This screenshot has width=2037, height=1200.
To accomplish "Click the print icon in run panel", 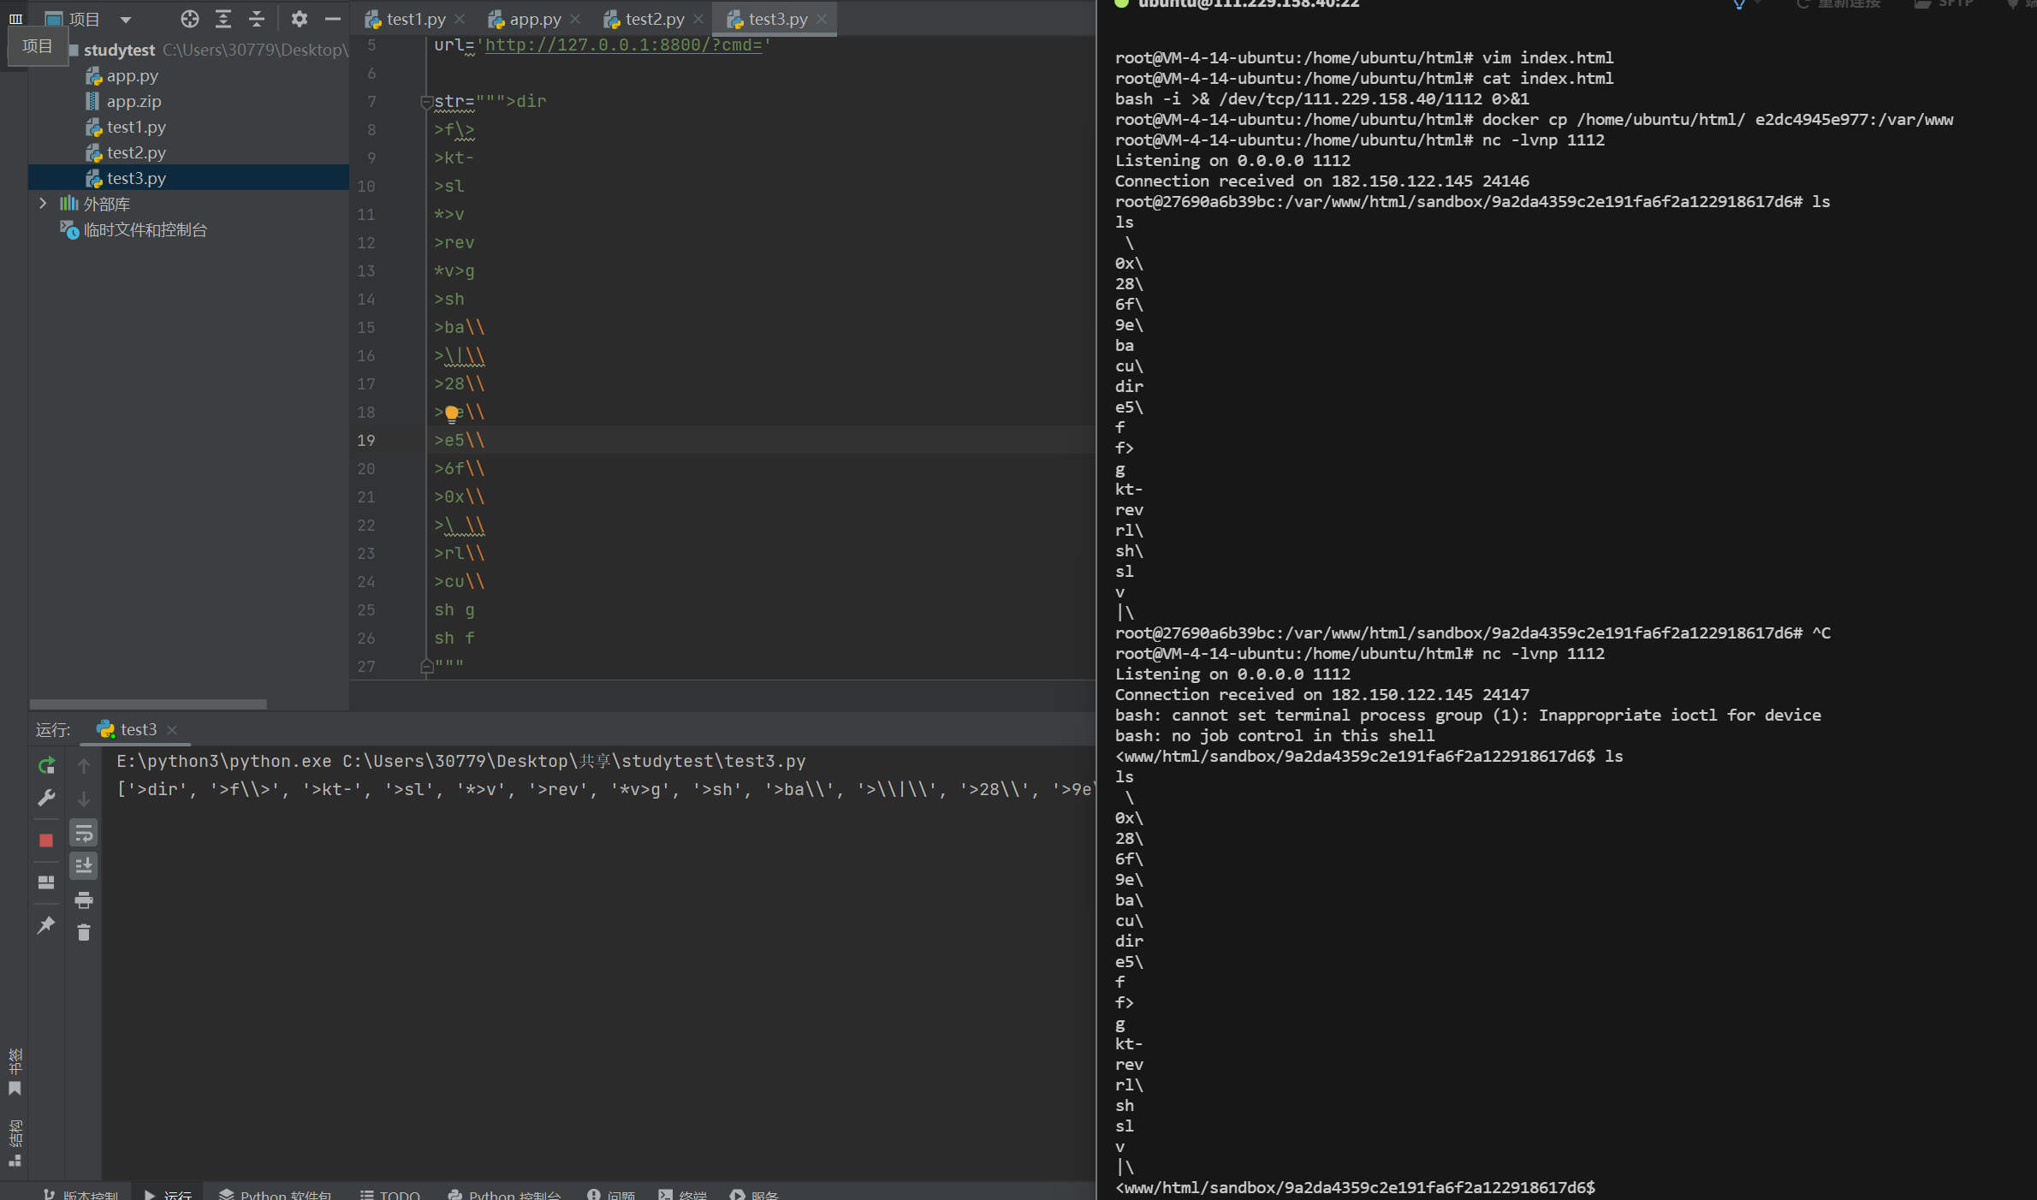I will coord(84,900).
